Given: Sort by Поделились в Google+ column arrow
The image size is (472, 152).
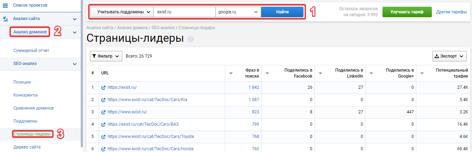Looking at the screenshot, I should [x=371, y=73].
